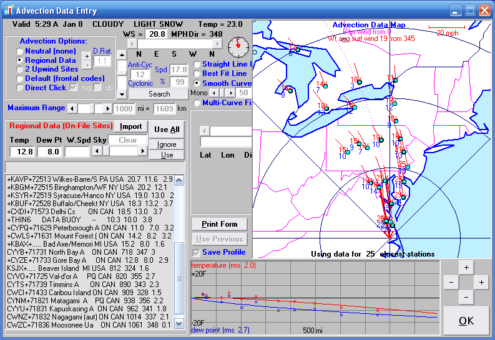This screenshot has height=340, width=495.
Task: Click the top plus button above OK
Action: pos(466,267)
